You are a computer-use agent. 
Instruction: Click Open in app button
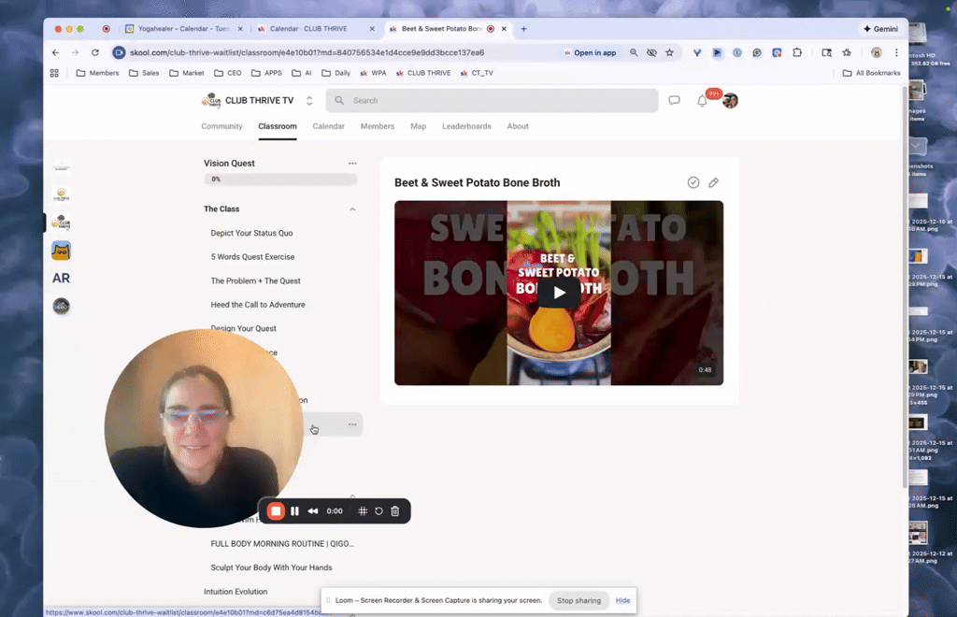click(x=591, y=53)
